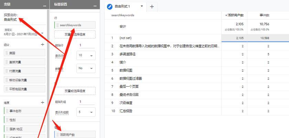Open the date range dropdown
The height and width of the screenshot is (138, 289).
point(42,33)
